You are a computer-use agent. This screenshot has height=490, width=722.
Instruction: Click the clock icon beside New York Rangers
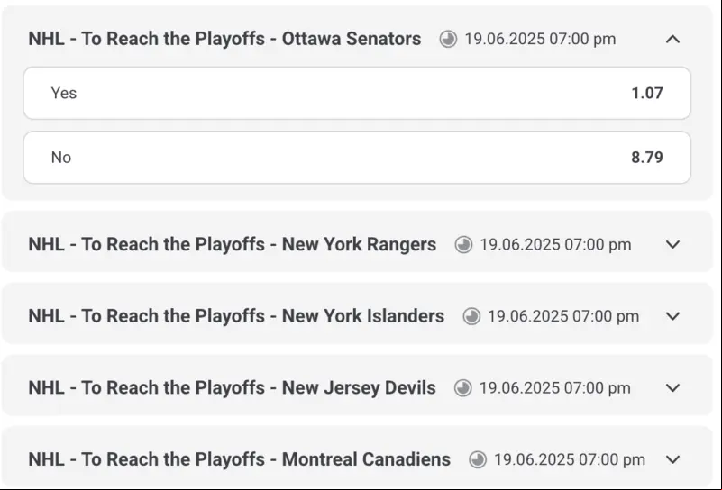(x=463, y=244)
